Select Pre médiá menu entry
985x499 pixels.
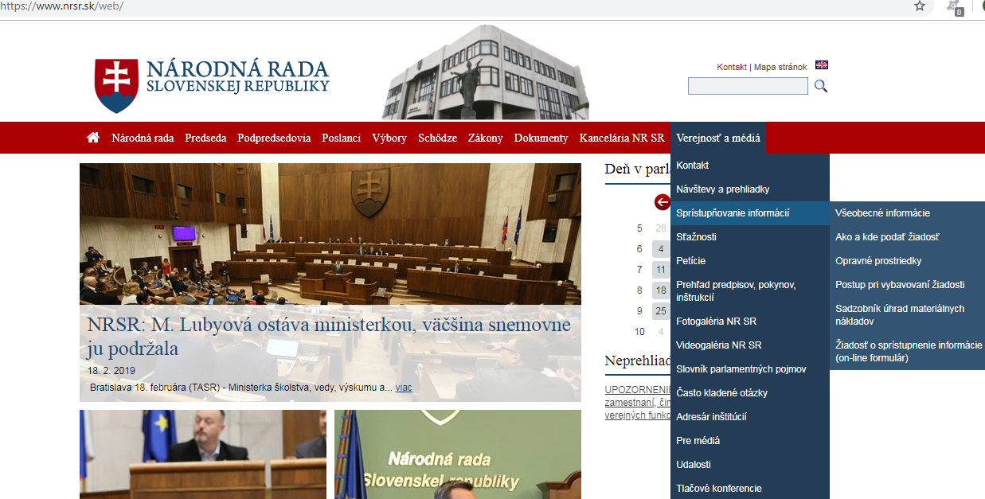[750, 441]
